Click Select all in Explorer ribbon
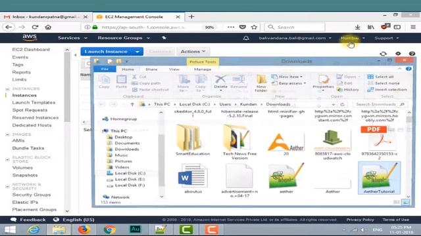The image size is (421, 236). [x=381, y=77]
